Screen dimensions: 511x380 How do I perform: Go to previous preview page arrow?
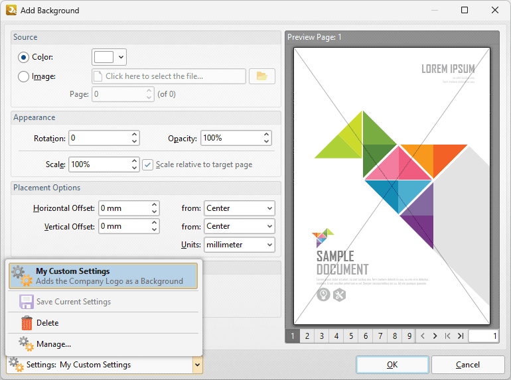point(422,336)
